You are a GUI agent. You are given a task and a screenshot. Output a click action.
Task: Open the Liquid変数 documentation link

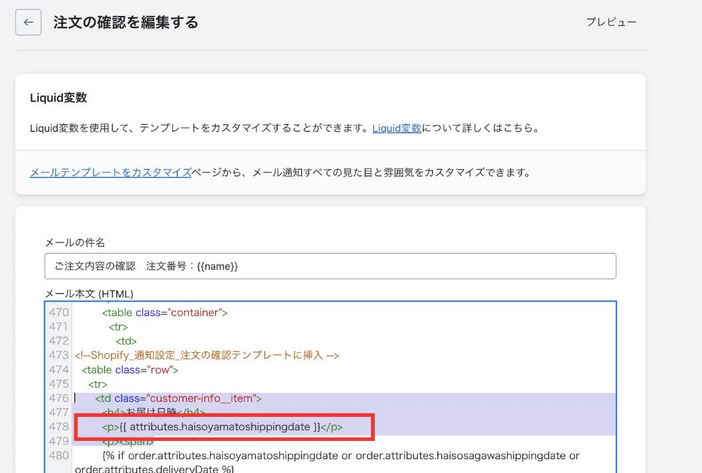pyautogui.click(x=397, y=128)
